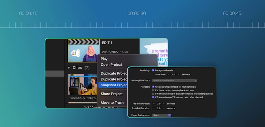Viewport: 265px width, 127px height.
Task: Decrease the Post-Roll Duration value
Action: [154, 108]
